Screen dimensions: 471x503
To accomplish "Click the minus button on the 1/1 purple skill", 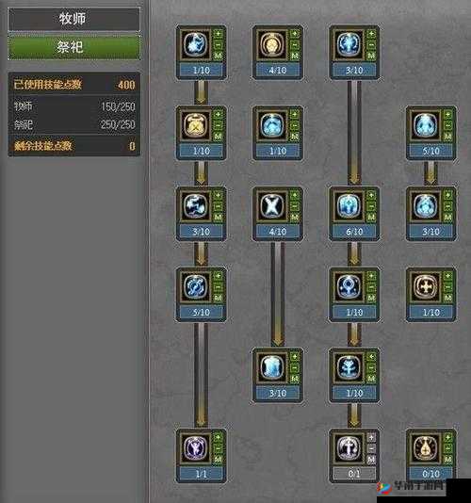I will [x=218, y=448].
